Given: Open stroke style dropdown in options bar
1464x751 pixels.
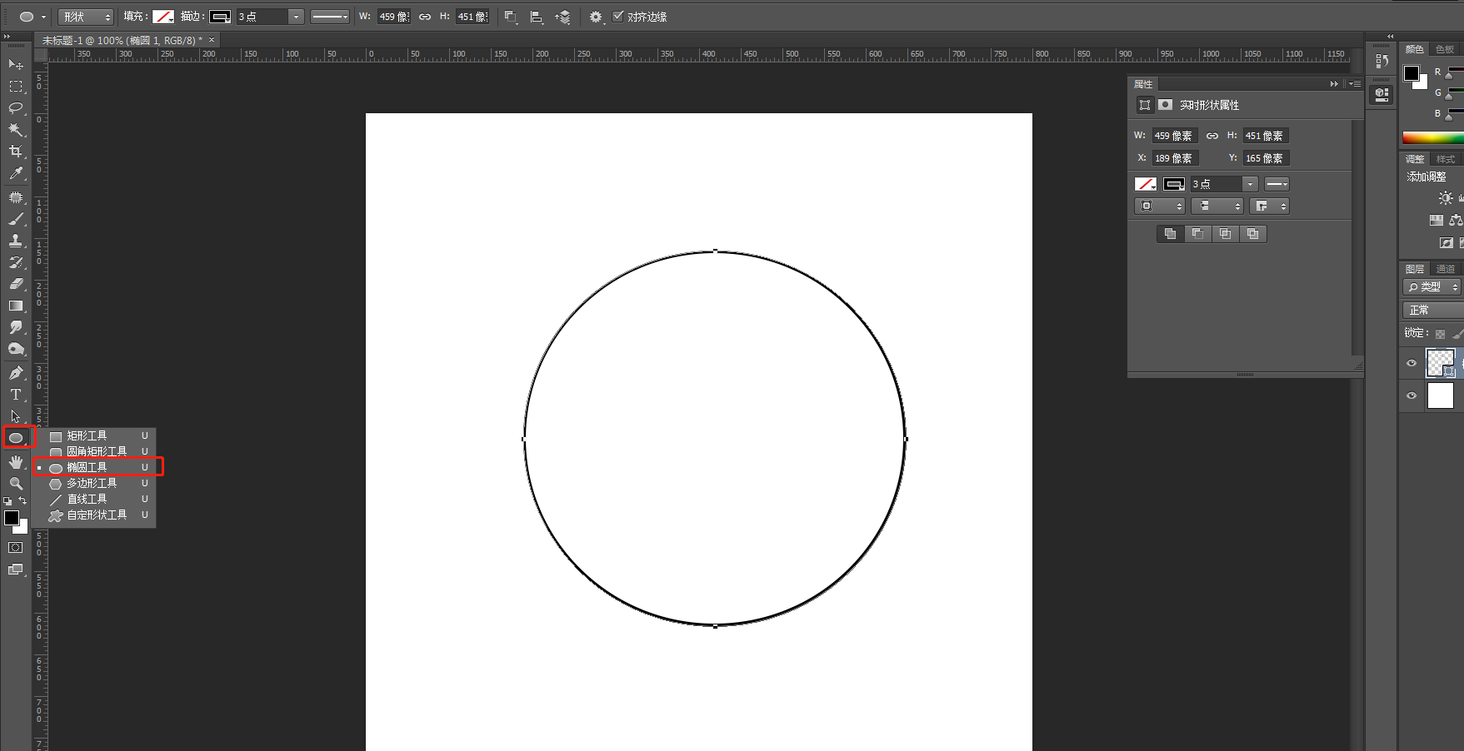Looking at the screenshot, I should pos(330,17).
